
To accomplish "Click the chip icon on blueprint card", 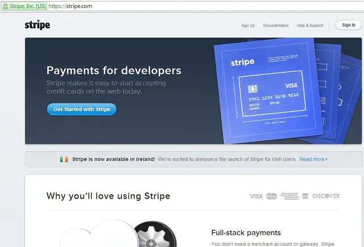I will pos(253,89).
